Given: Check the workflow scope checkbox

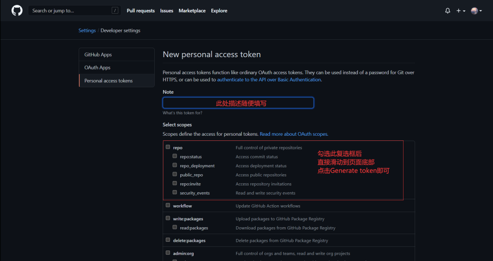Looking at the screenshot, I should click(x=168, y=205).
